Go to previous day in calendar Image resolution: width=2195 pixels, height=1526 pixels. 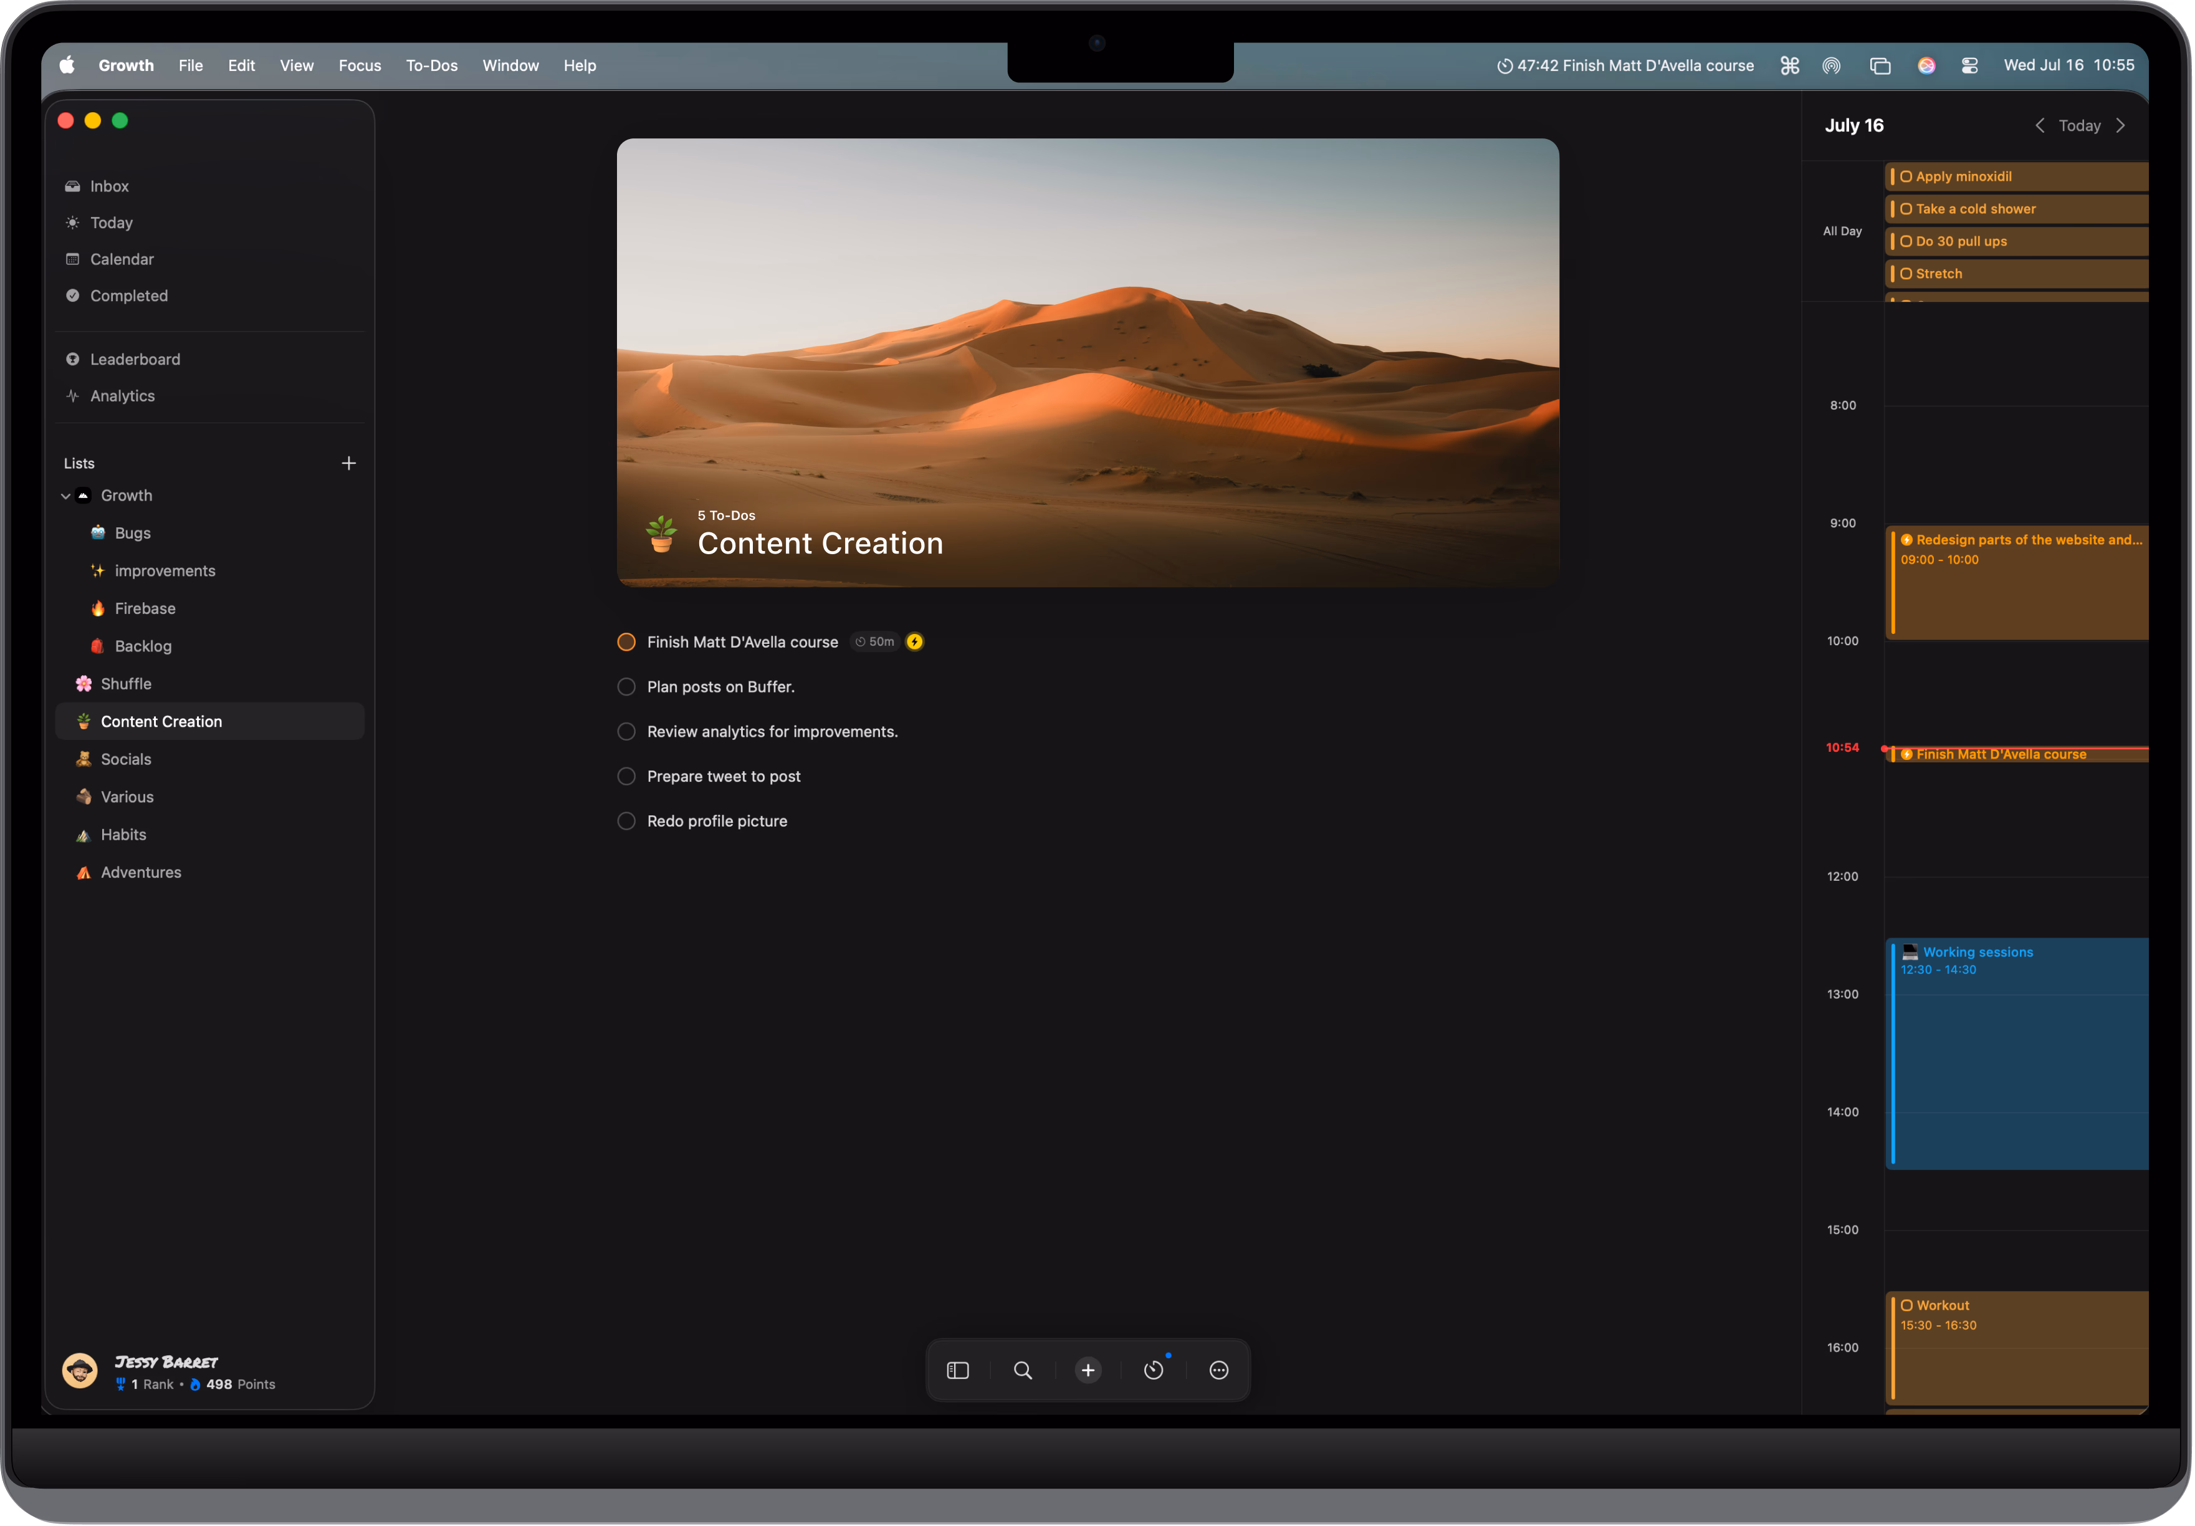2039,125
